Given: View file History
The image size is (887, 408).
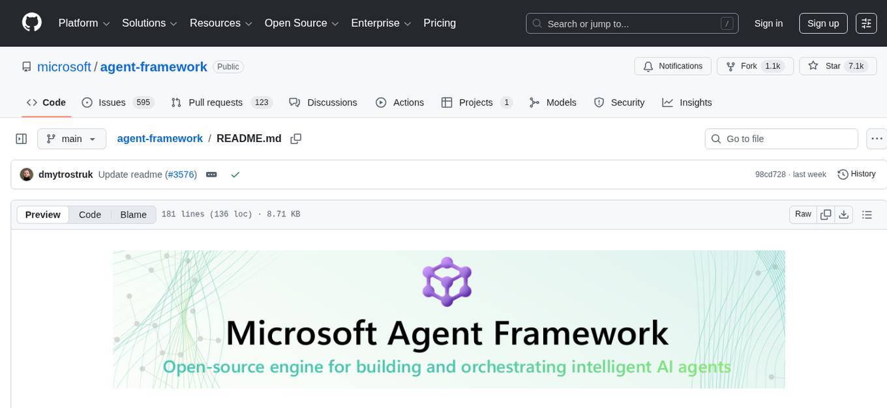Looking at the screenshot, I should point(856,174).
